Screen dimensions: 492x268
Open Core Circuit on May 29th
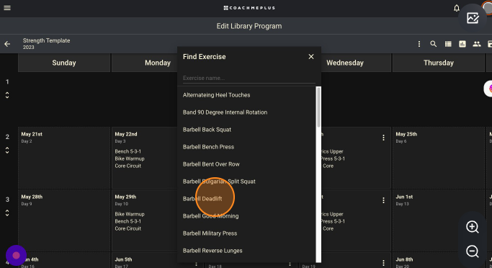coord(128,228)
